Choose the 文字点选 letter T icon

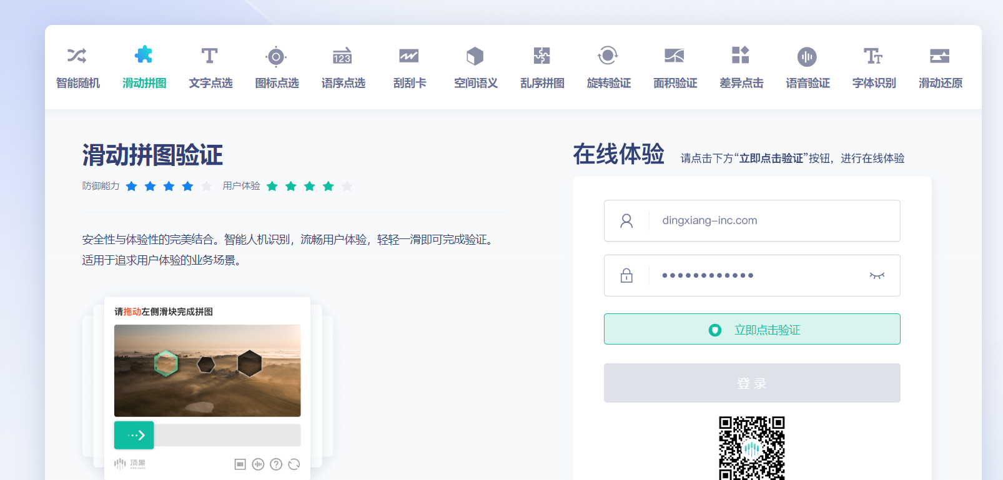tap(210, 56)
